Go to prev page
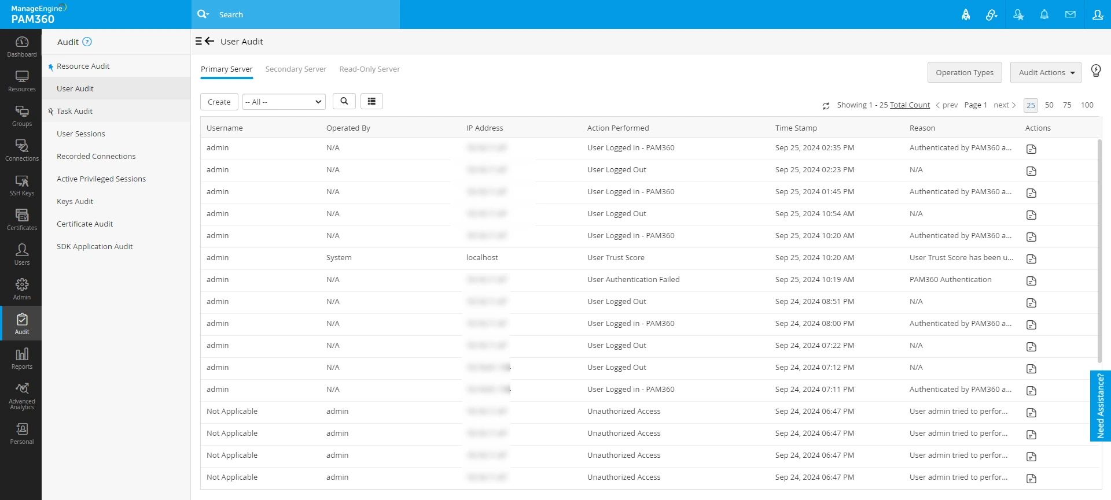Viewport: 1111px width, 500px height. click(x=947, y=105)
